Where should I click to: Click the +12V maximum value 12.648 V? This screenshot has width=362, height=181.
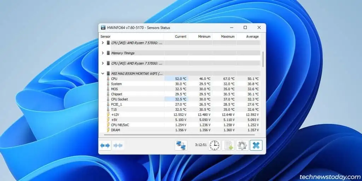pos(228,115)
